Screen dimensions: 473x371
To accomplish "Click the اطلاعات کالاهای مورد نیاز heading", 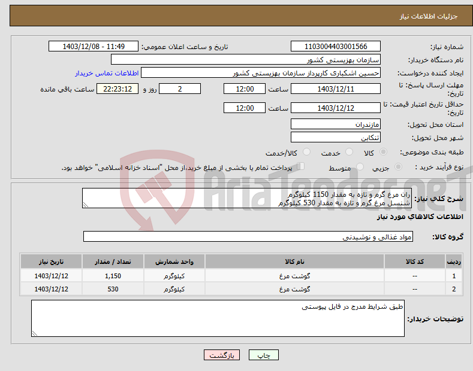I will point(420,217).
